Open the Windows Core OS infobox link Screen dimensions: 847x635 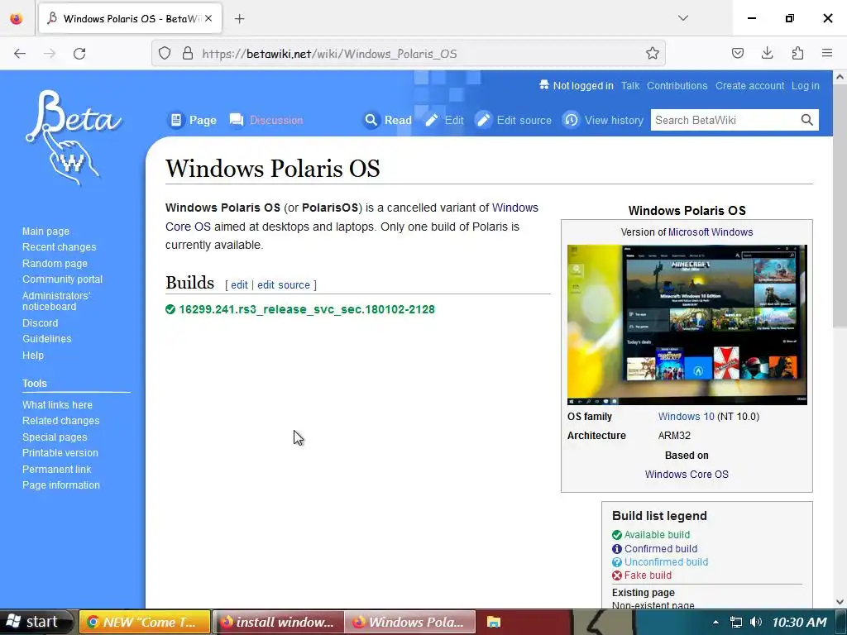coord(687,474)
